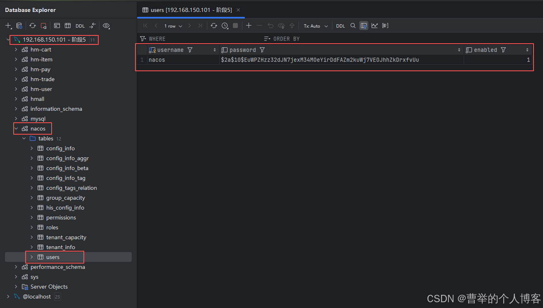
Task: Click the Preview Pending Changes icon
Action: tap(281, 26)
